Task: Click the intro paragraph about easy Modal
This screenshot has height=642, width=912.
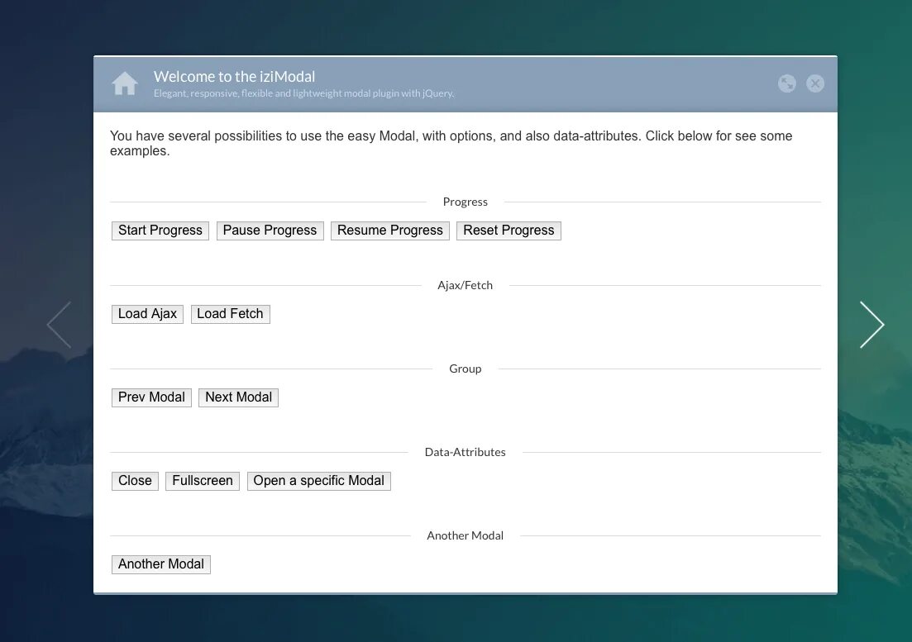Action: click(x=451, y=144)
